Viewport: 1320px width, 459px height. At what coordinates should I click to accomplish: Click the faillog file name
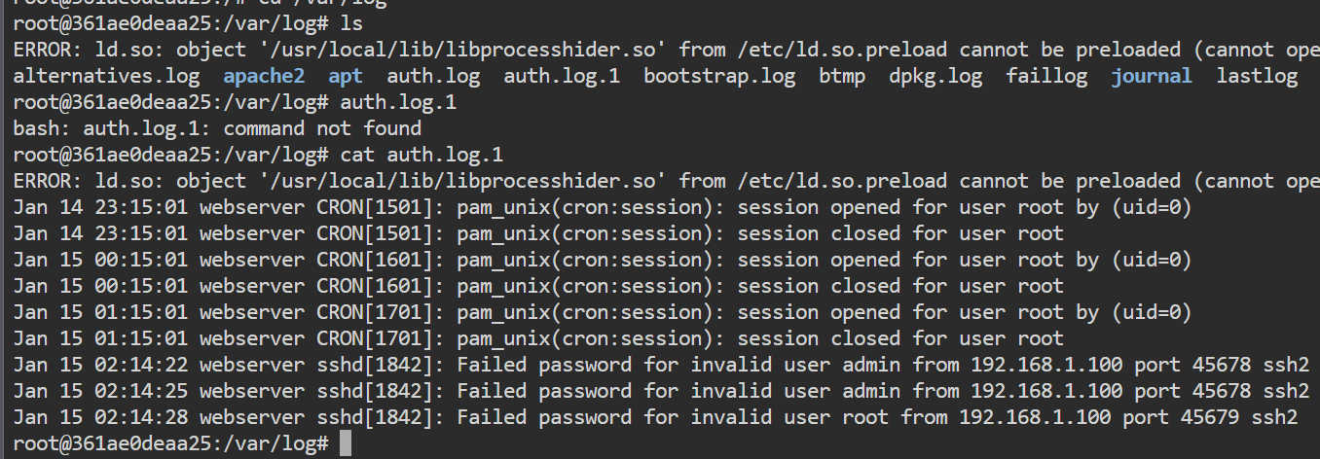click(x=1046, y=76)
